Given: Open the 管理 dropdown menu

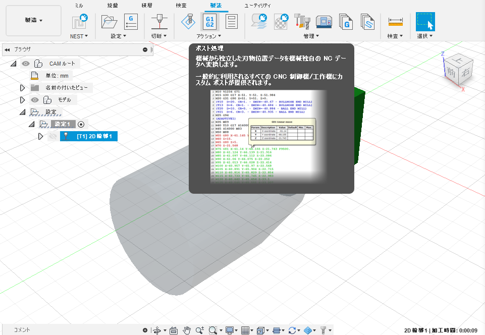Looking at the screenshot, I should pyautogui.click(x=311, y=36).
